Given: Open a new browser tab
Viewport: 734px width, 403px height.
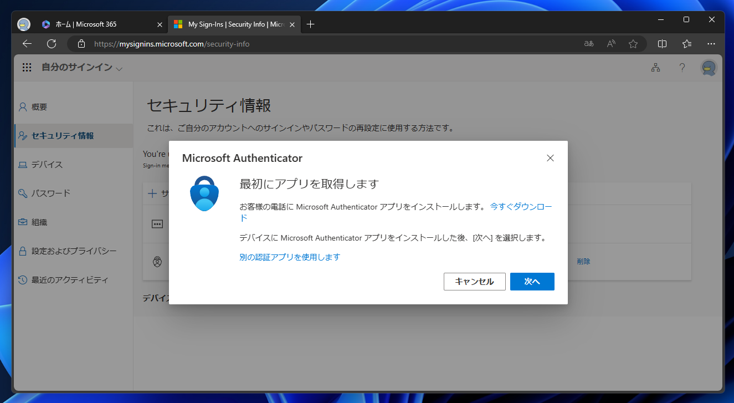Looking at the screenshot, I should click(311, 24).
